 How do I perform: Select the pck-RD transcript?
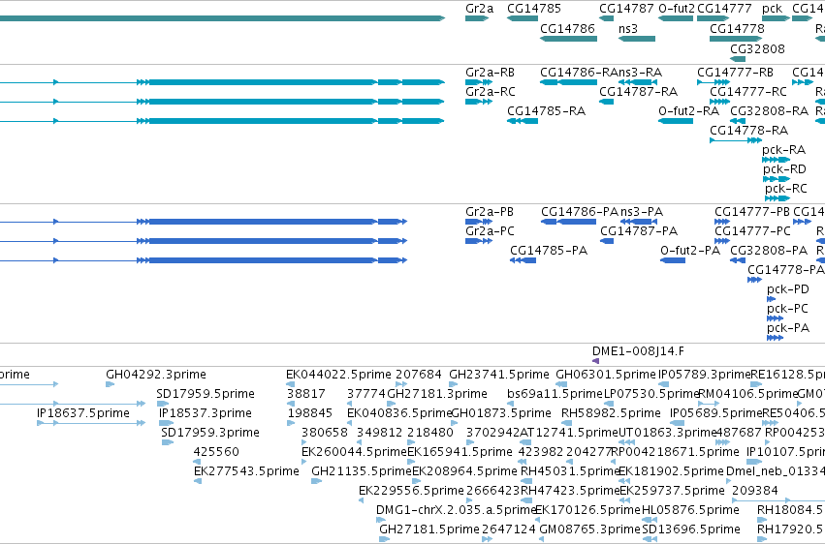777,179
